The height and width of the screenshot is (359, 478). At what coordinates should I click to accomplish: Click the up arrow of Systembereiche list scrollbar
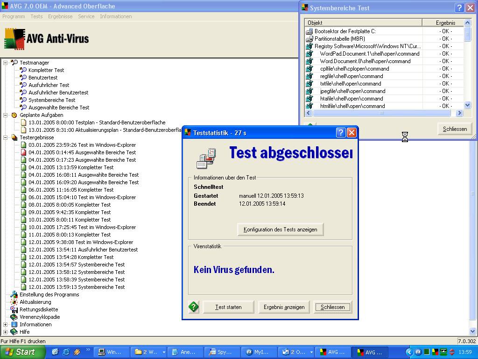[467, 22]
